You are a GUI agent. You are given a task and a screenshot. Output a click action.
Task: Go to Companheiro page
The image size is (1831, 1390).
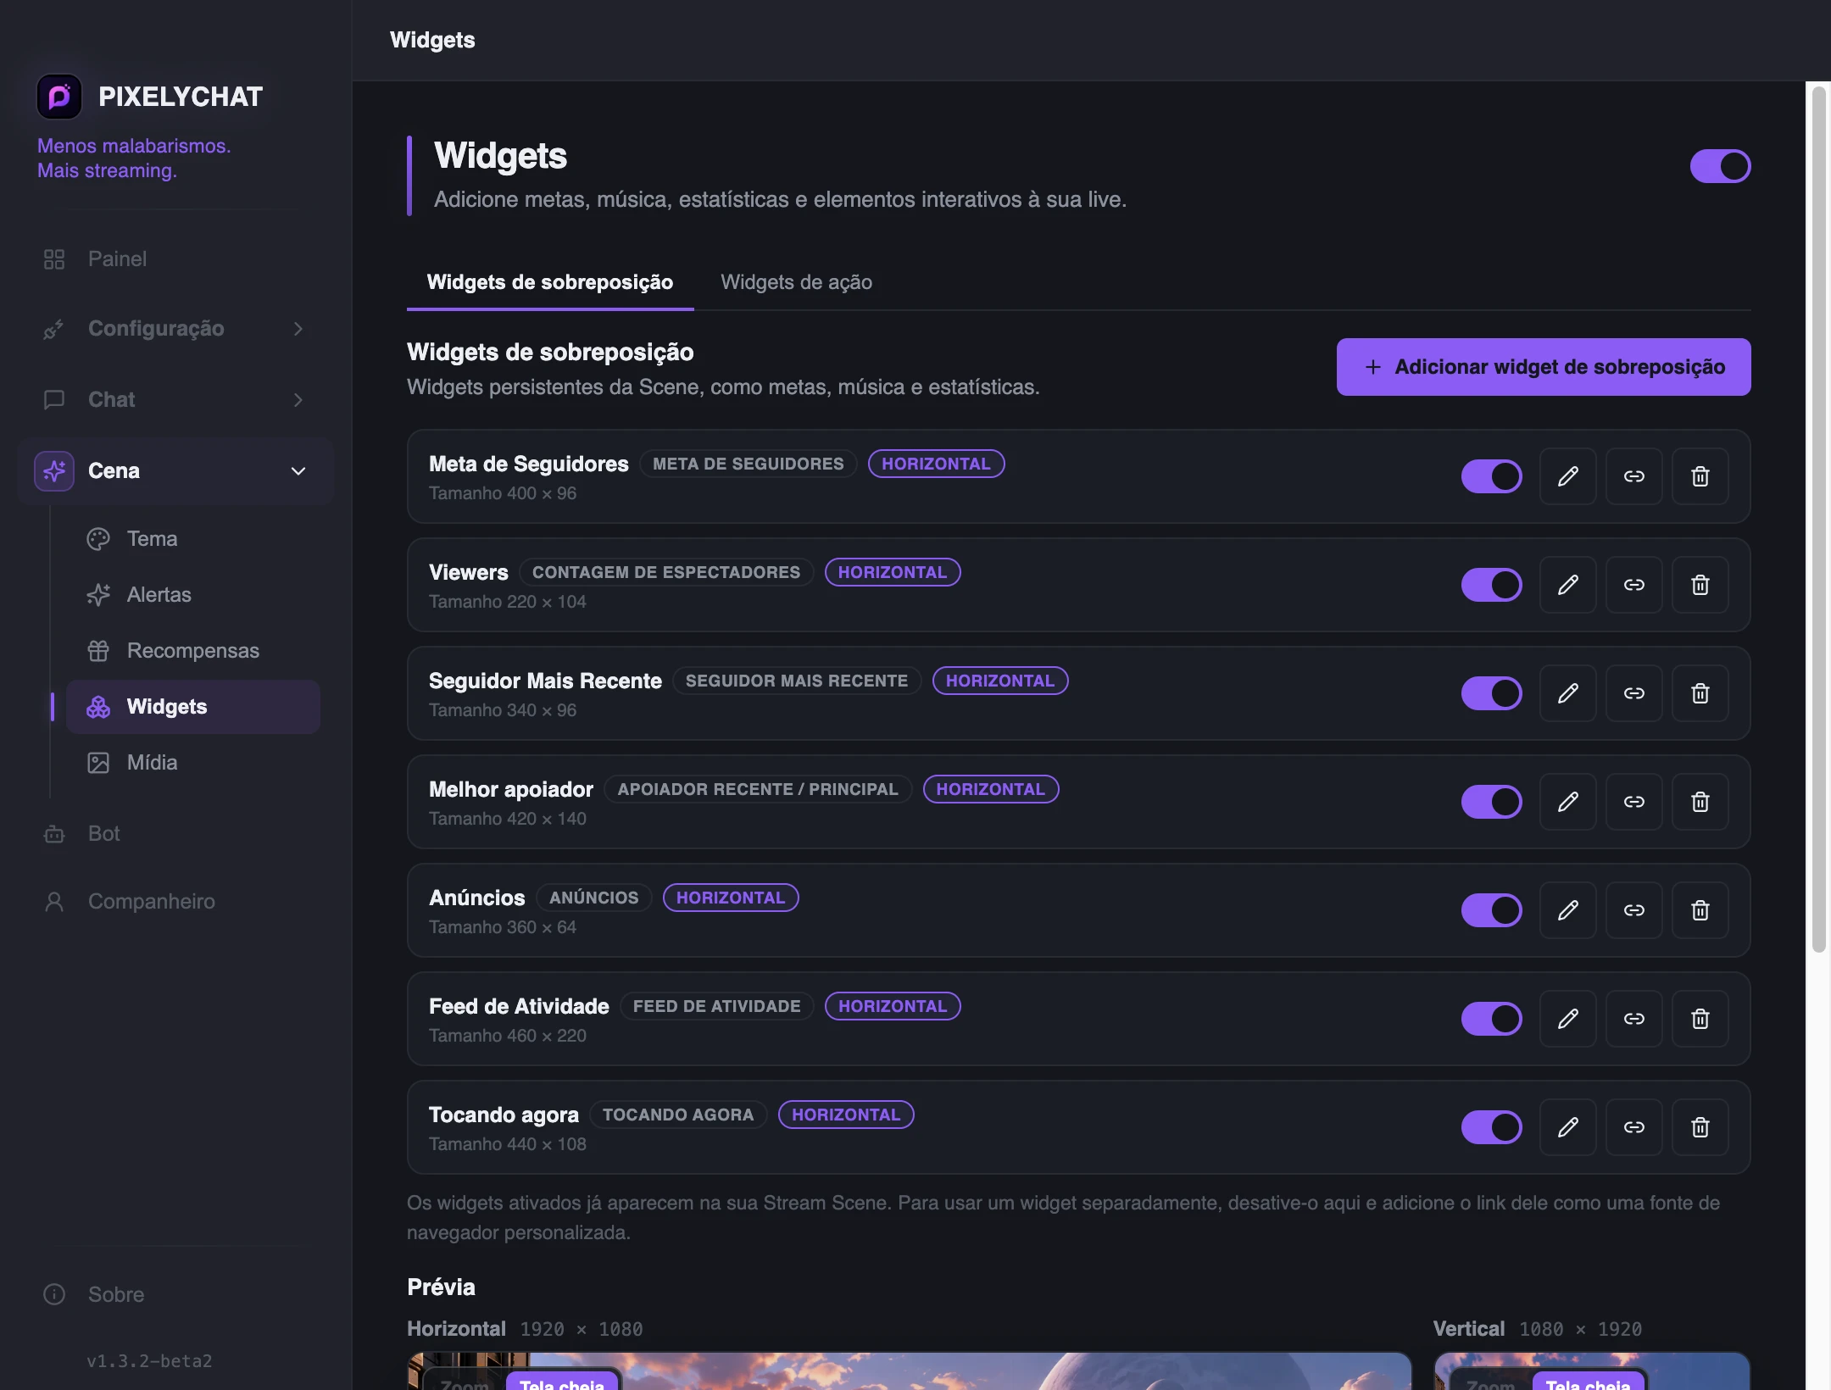click(x=175, y=902)
